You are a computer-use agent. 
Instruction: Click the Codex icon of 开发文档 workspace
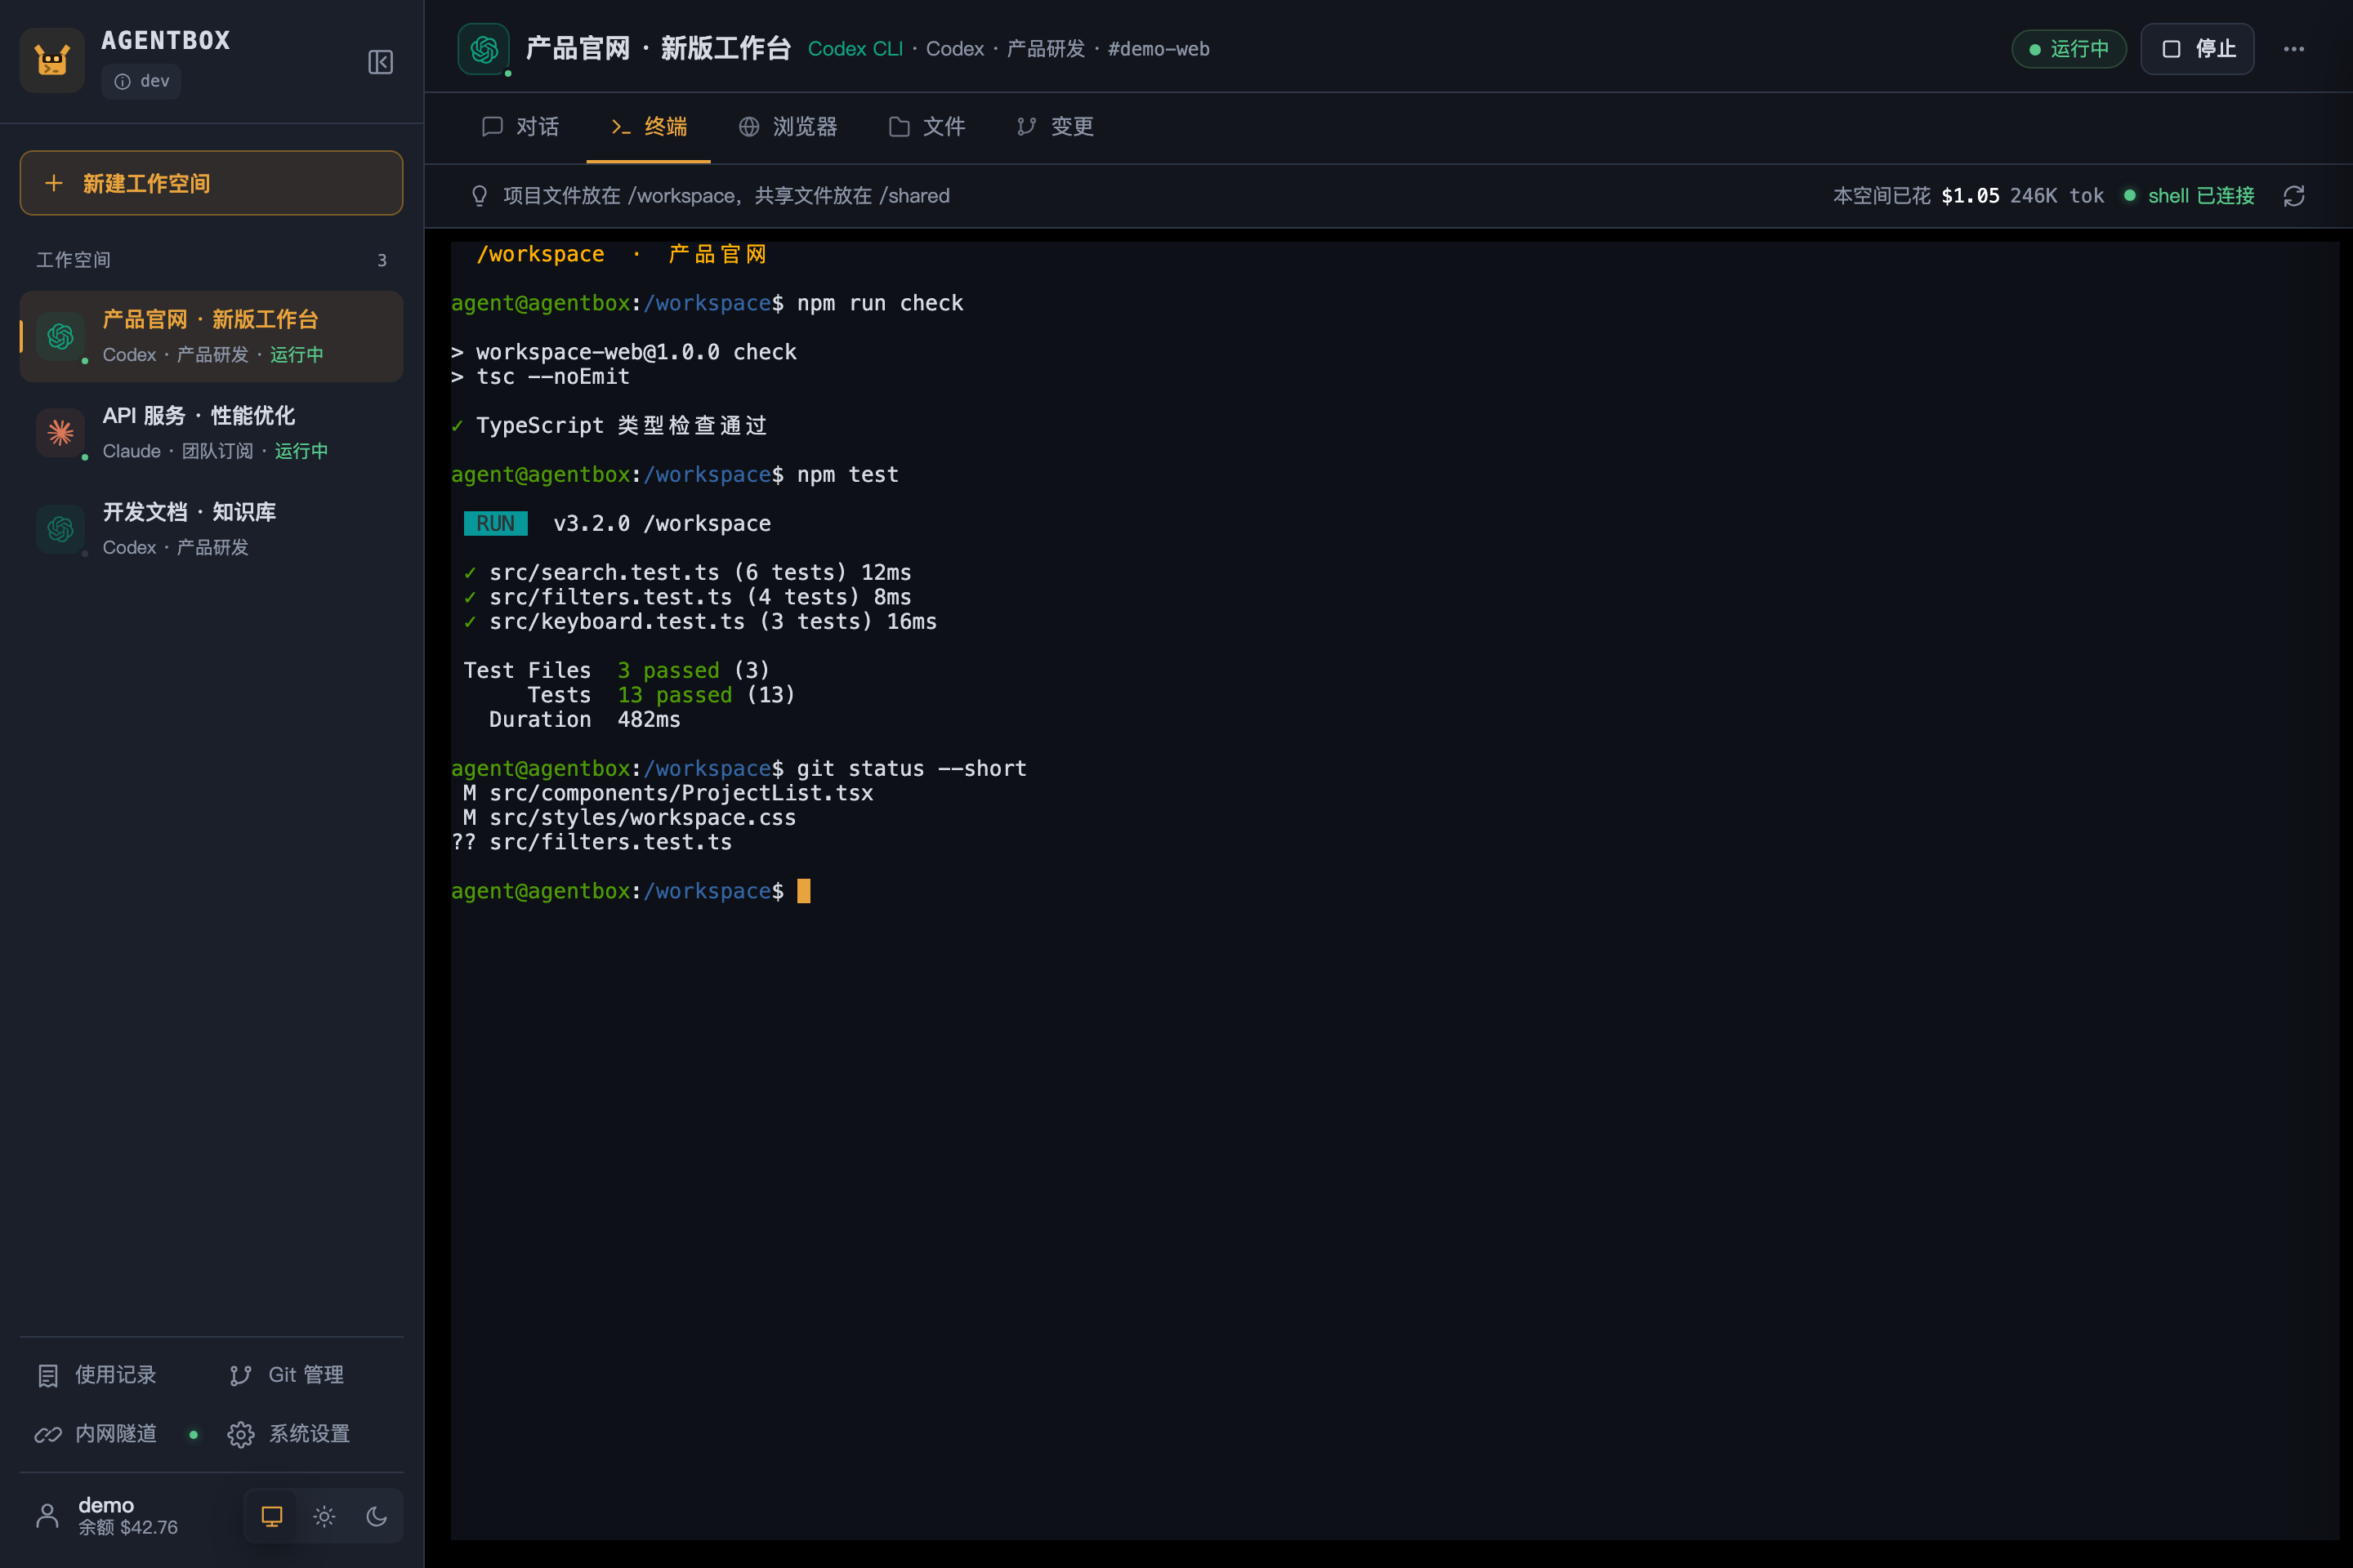point(60,528)
